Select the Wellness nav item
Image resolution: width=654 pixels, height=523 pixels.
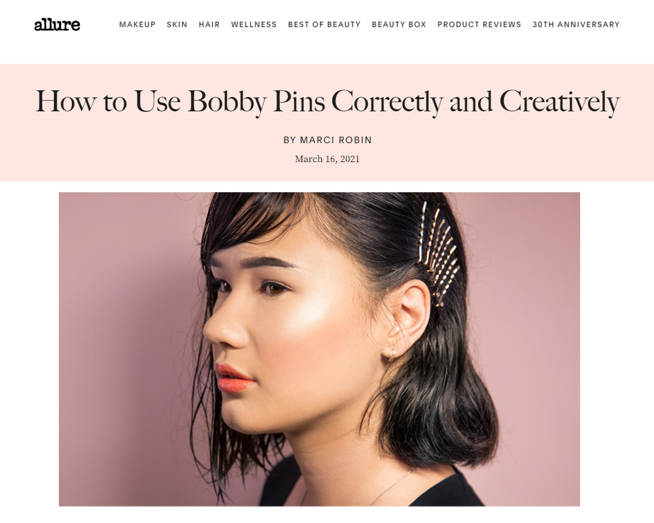coord(254,25)
